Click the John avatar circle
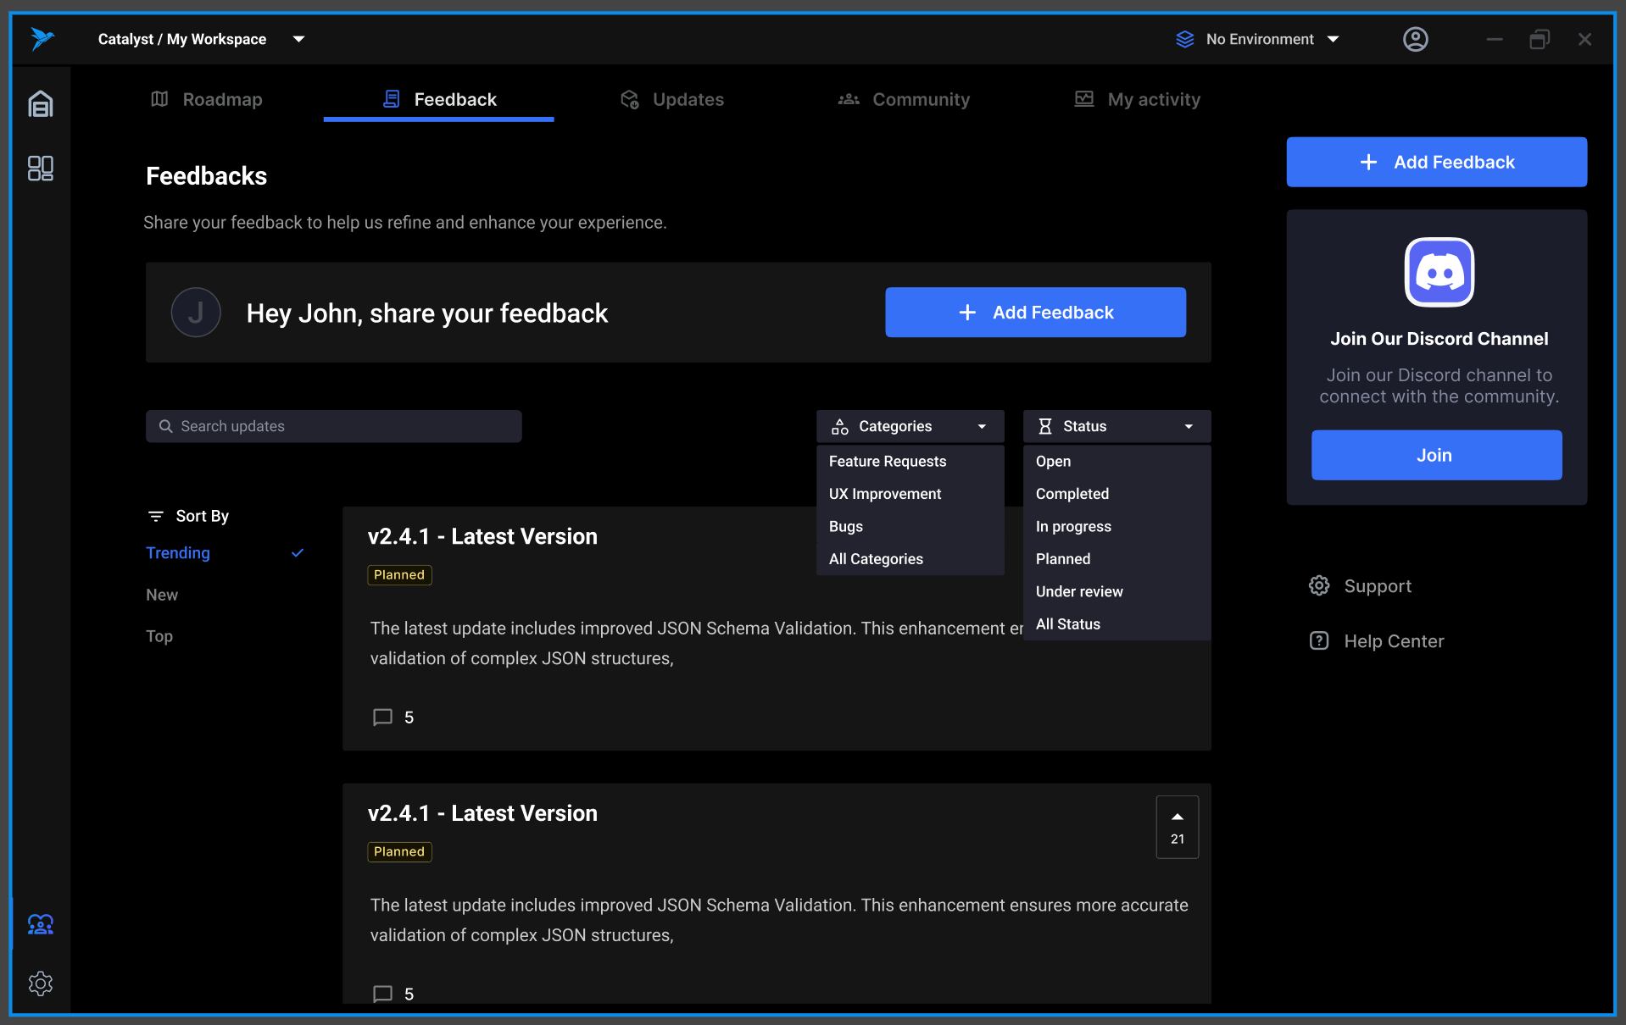1626x1025 pixels. pyautogui.click(x=196, y=313)
